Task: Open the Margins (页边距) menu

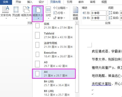Action: click(16, 12)
